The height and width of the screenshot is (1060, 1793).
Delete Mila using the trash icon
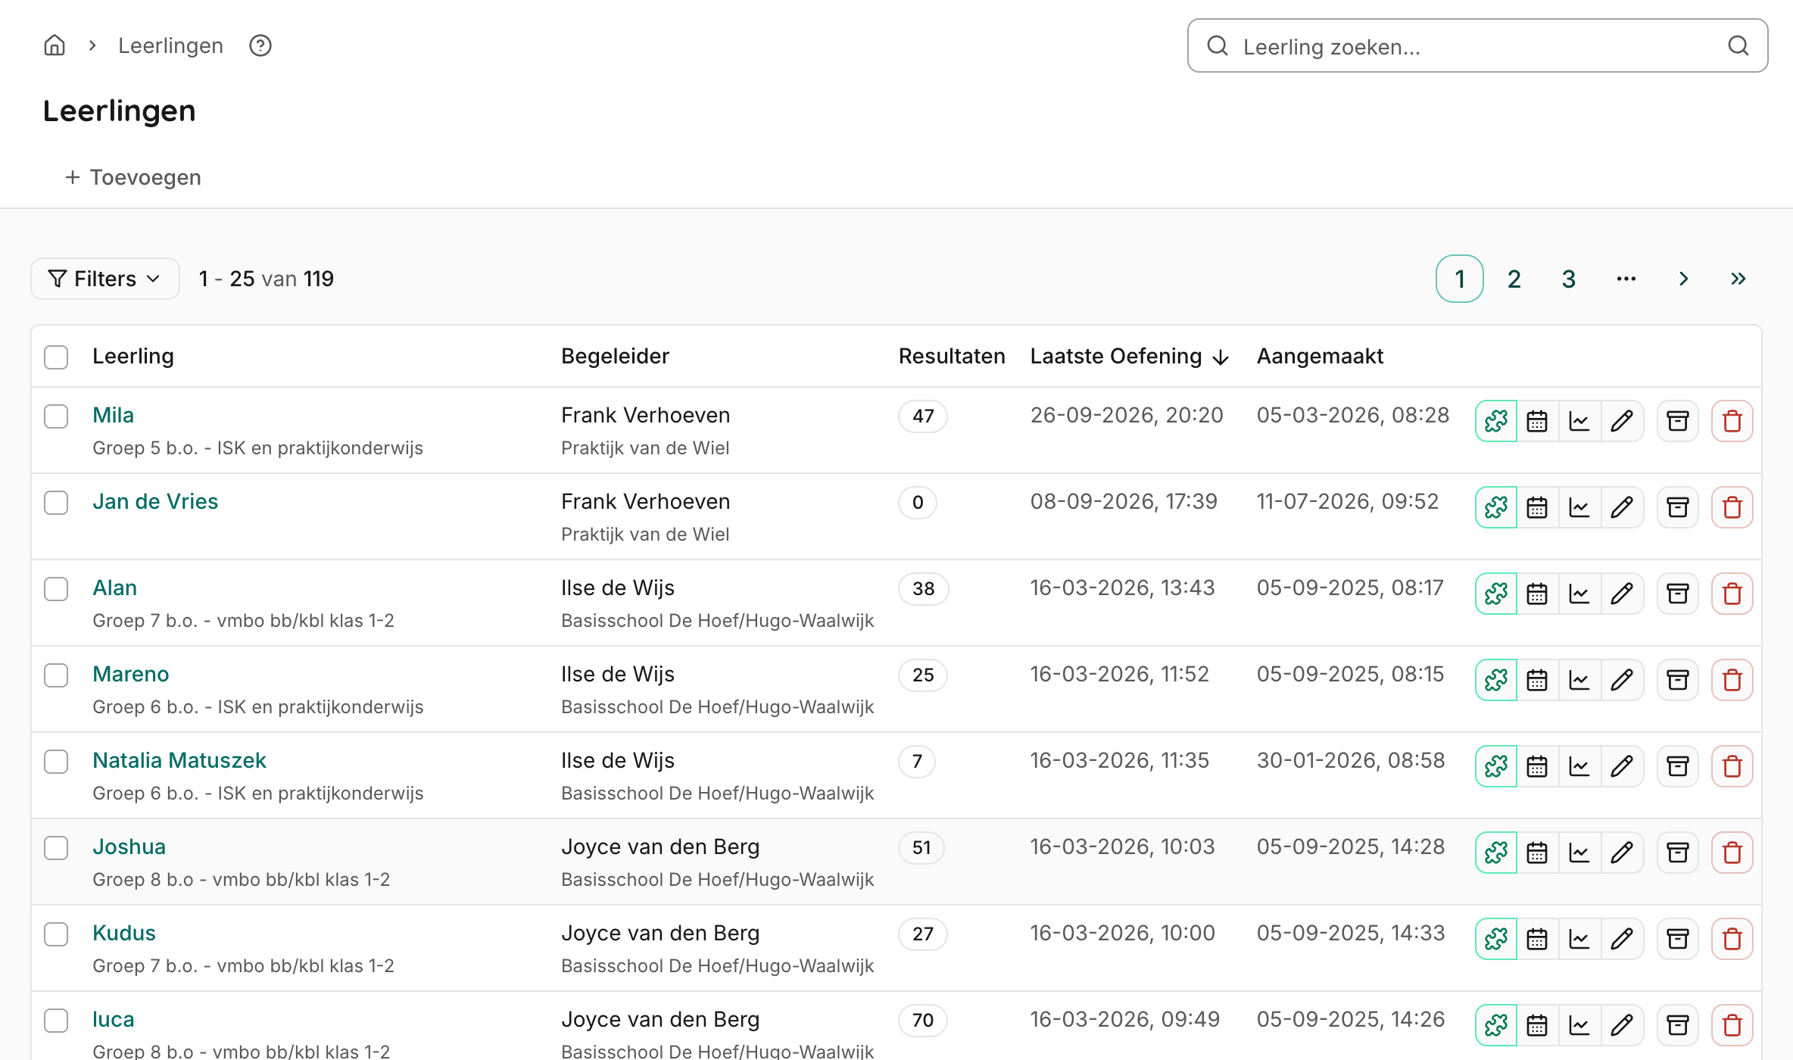pyautogui.click(x=1732, y=421)
